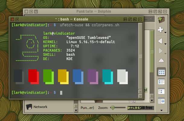
Task: Click the terminal cursor at the prompt
Action: (x=61, y=93)
